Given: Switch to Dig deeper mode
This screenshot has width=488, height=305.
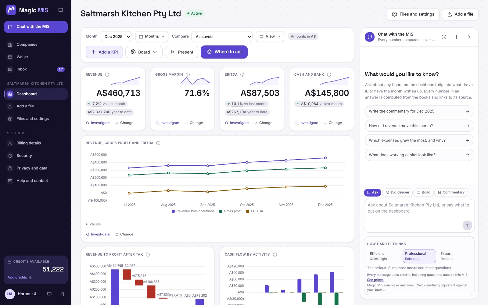Looking at the screenshot, I should [397, 192].
